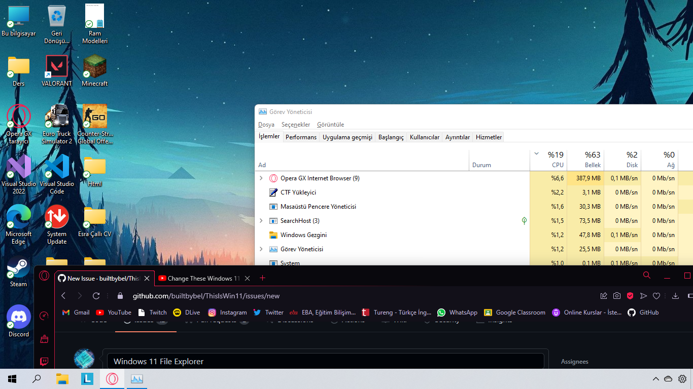Open the Twitch panel in Opera sidebar
The image size is (693, 389).
click(x=44, y=362)
